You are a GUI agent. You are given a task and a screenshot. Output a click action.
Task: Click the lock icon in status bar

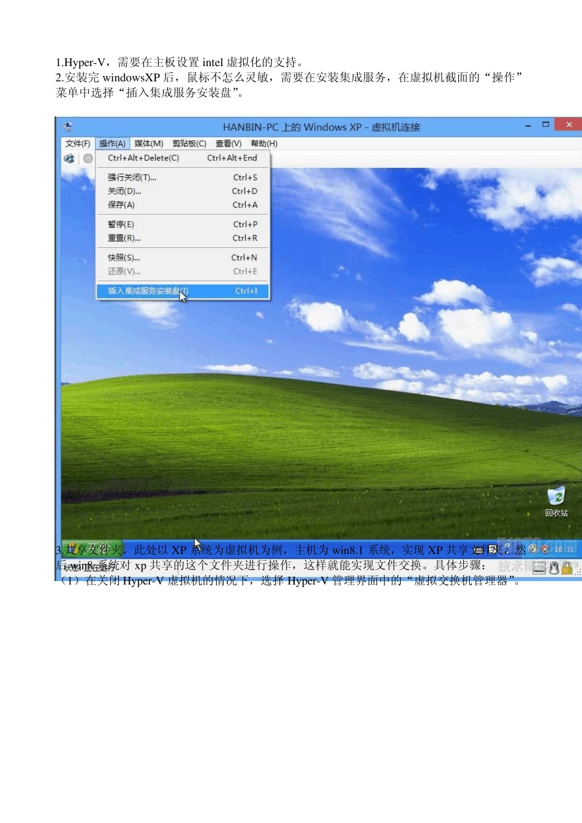point(567,568)
